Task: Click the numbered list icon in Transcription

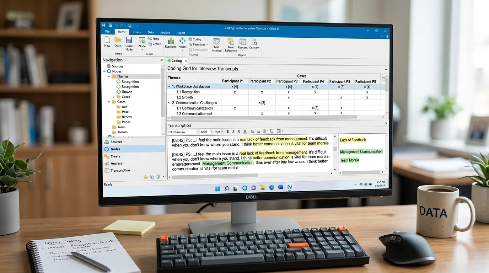Action: click(253, 132)
